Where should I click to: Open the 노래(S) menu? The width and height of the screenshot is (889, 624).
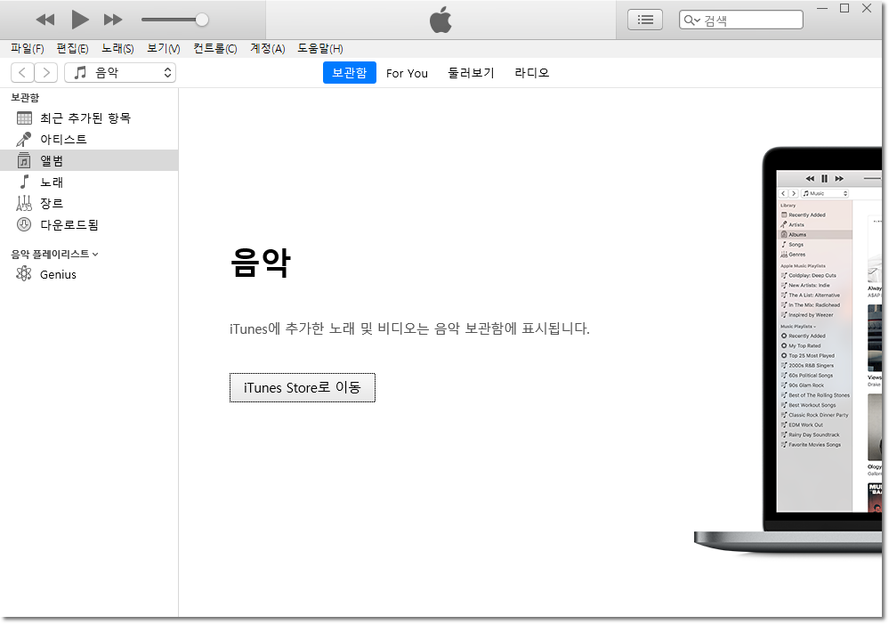coord(117,49)
